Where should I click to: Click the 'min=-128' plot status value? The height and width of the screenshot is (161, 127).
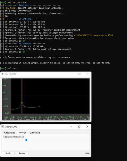click(22, 117)
